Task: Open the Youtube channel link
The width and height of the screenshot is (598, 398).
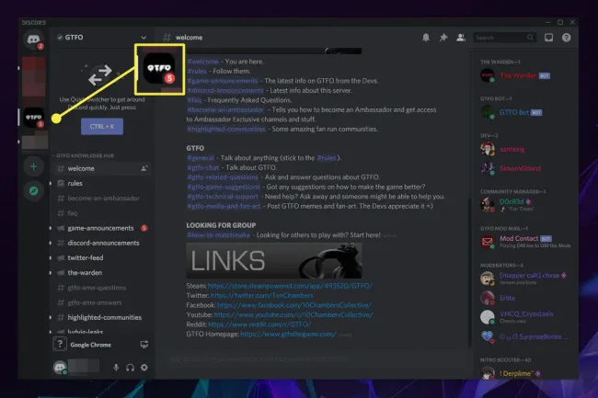Action: click(x=293, y=314)
